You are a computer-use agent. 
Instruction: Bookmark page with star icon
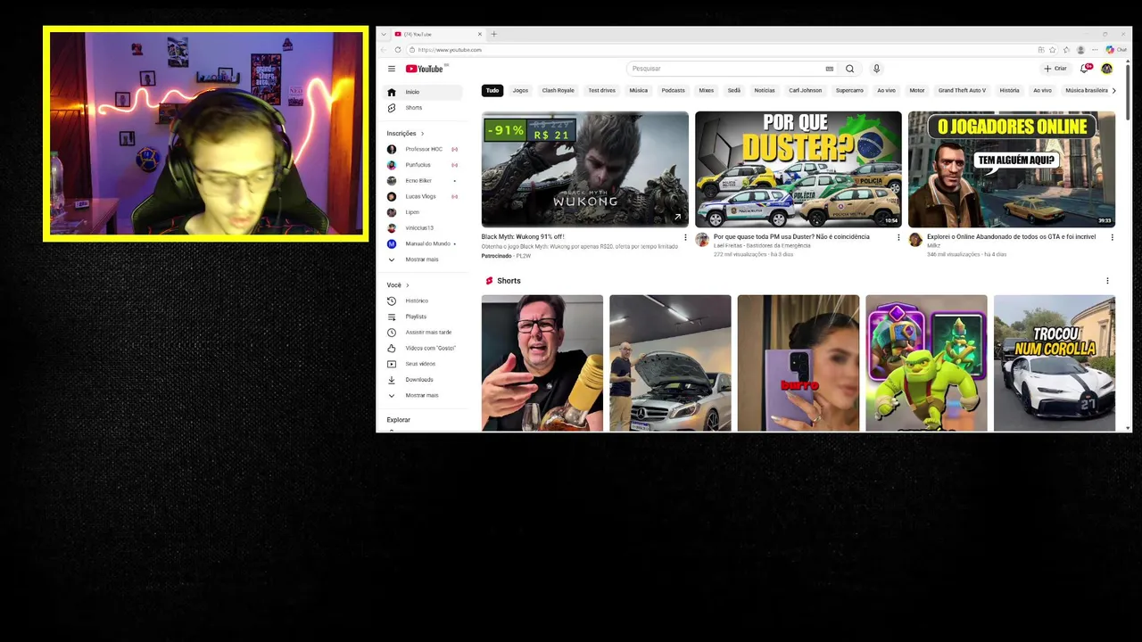1053,50
